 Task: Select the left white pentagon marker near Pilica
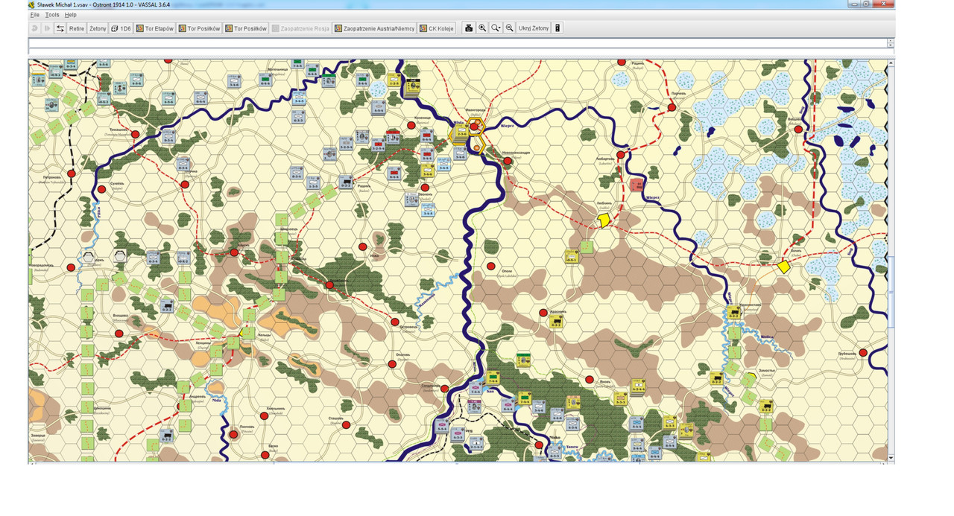coord(89,256)
